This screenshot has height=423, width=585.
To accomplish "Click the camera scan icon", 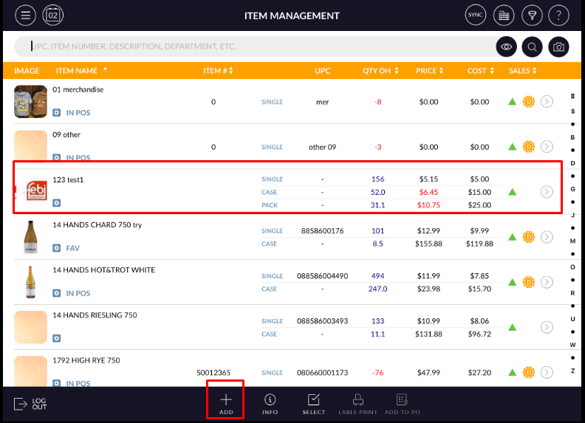I will click(x=559, y=47).
